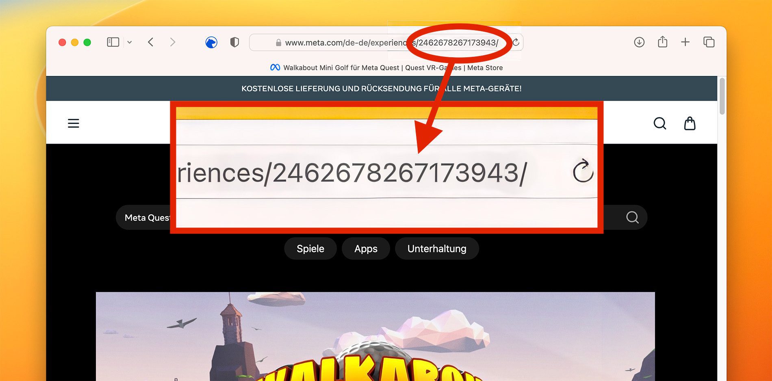This screenshot has height=381, width=772.
Task: Expand the sidebar options chevron dropdown
Action: pos(130,42)
